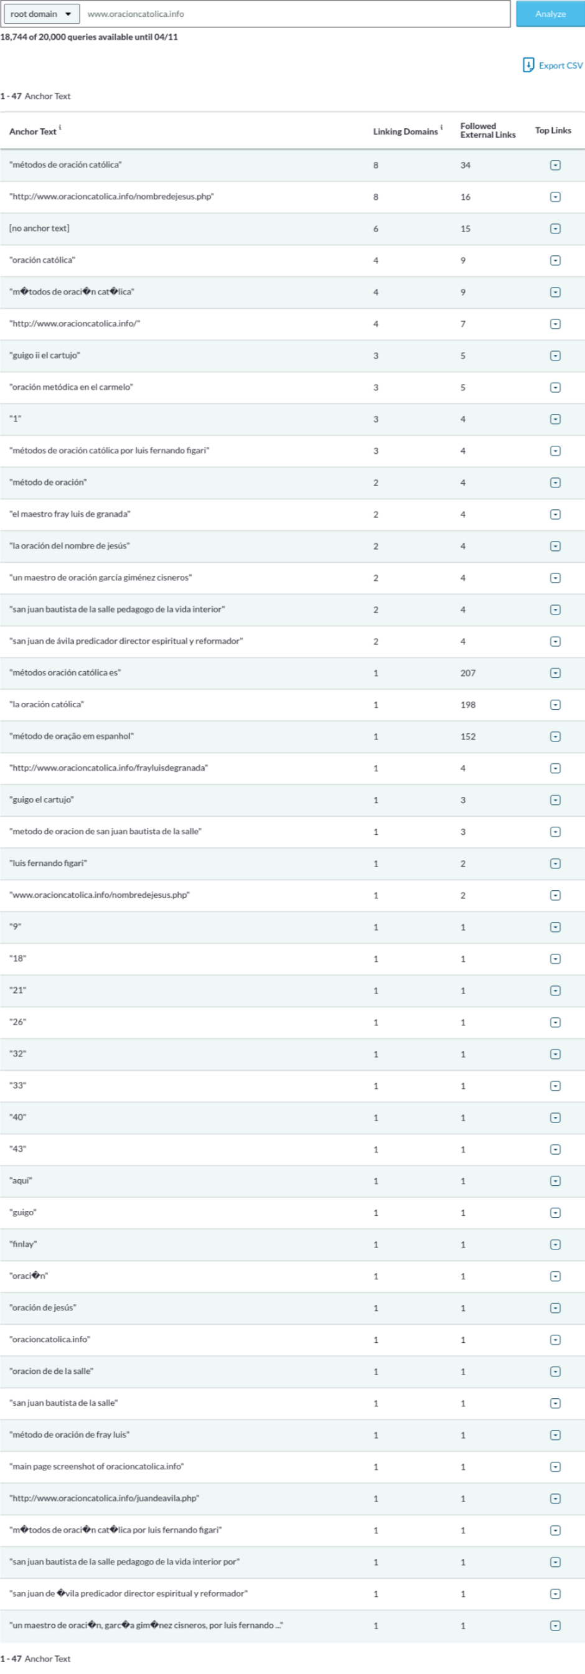Expand top links for "oración católica" row
This screenshot has width=585, height=1674.
click(555, 261)
